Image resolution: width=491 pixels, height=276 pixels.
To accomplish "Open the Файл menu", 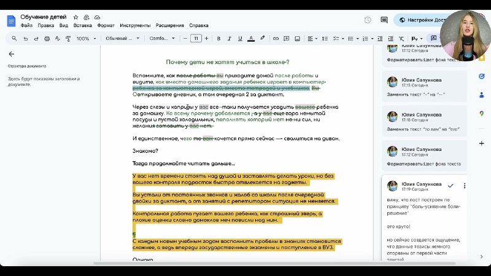I will click(x=26, y=25).
